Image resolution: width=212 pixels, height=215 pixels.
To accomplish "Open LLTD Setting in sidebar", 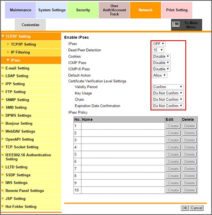I will pos(31,167).
